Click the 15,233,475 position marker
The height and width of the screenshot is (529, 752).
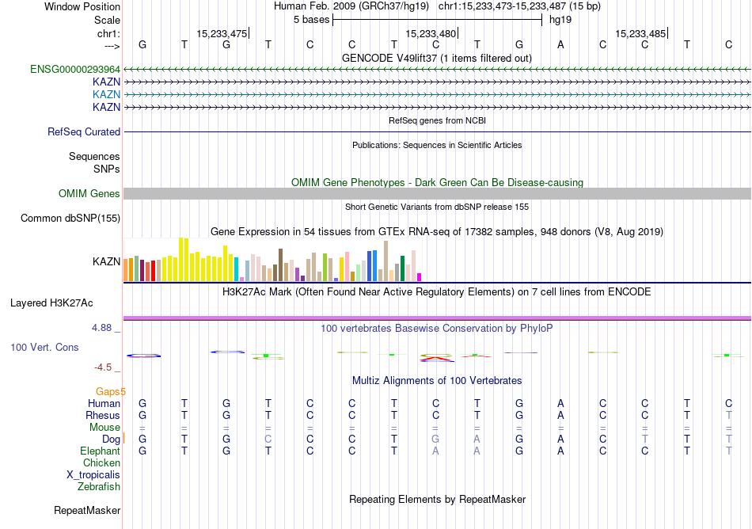pyautogui.click(x=222, y=34)
